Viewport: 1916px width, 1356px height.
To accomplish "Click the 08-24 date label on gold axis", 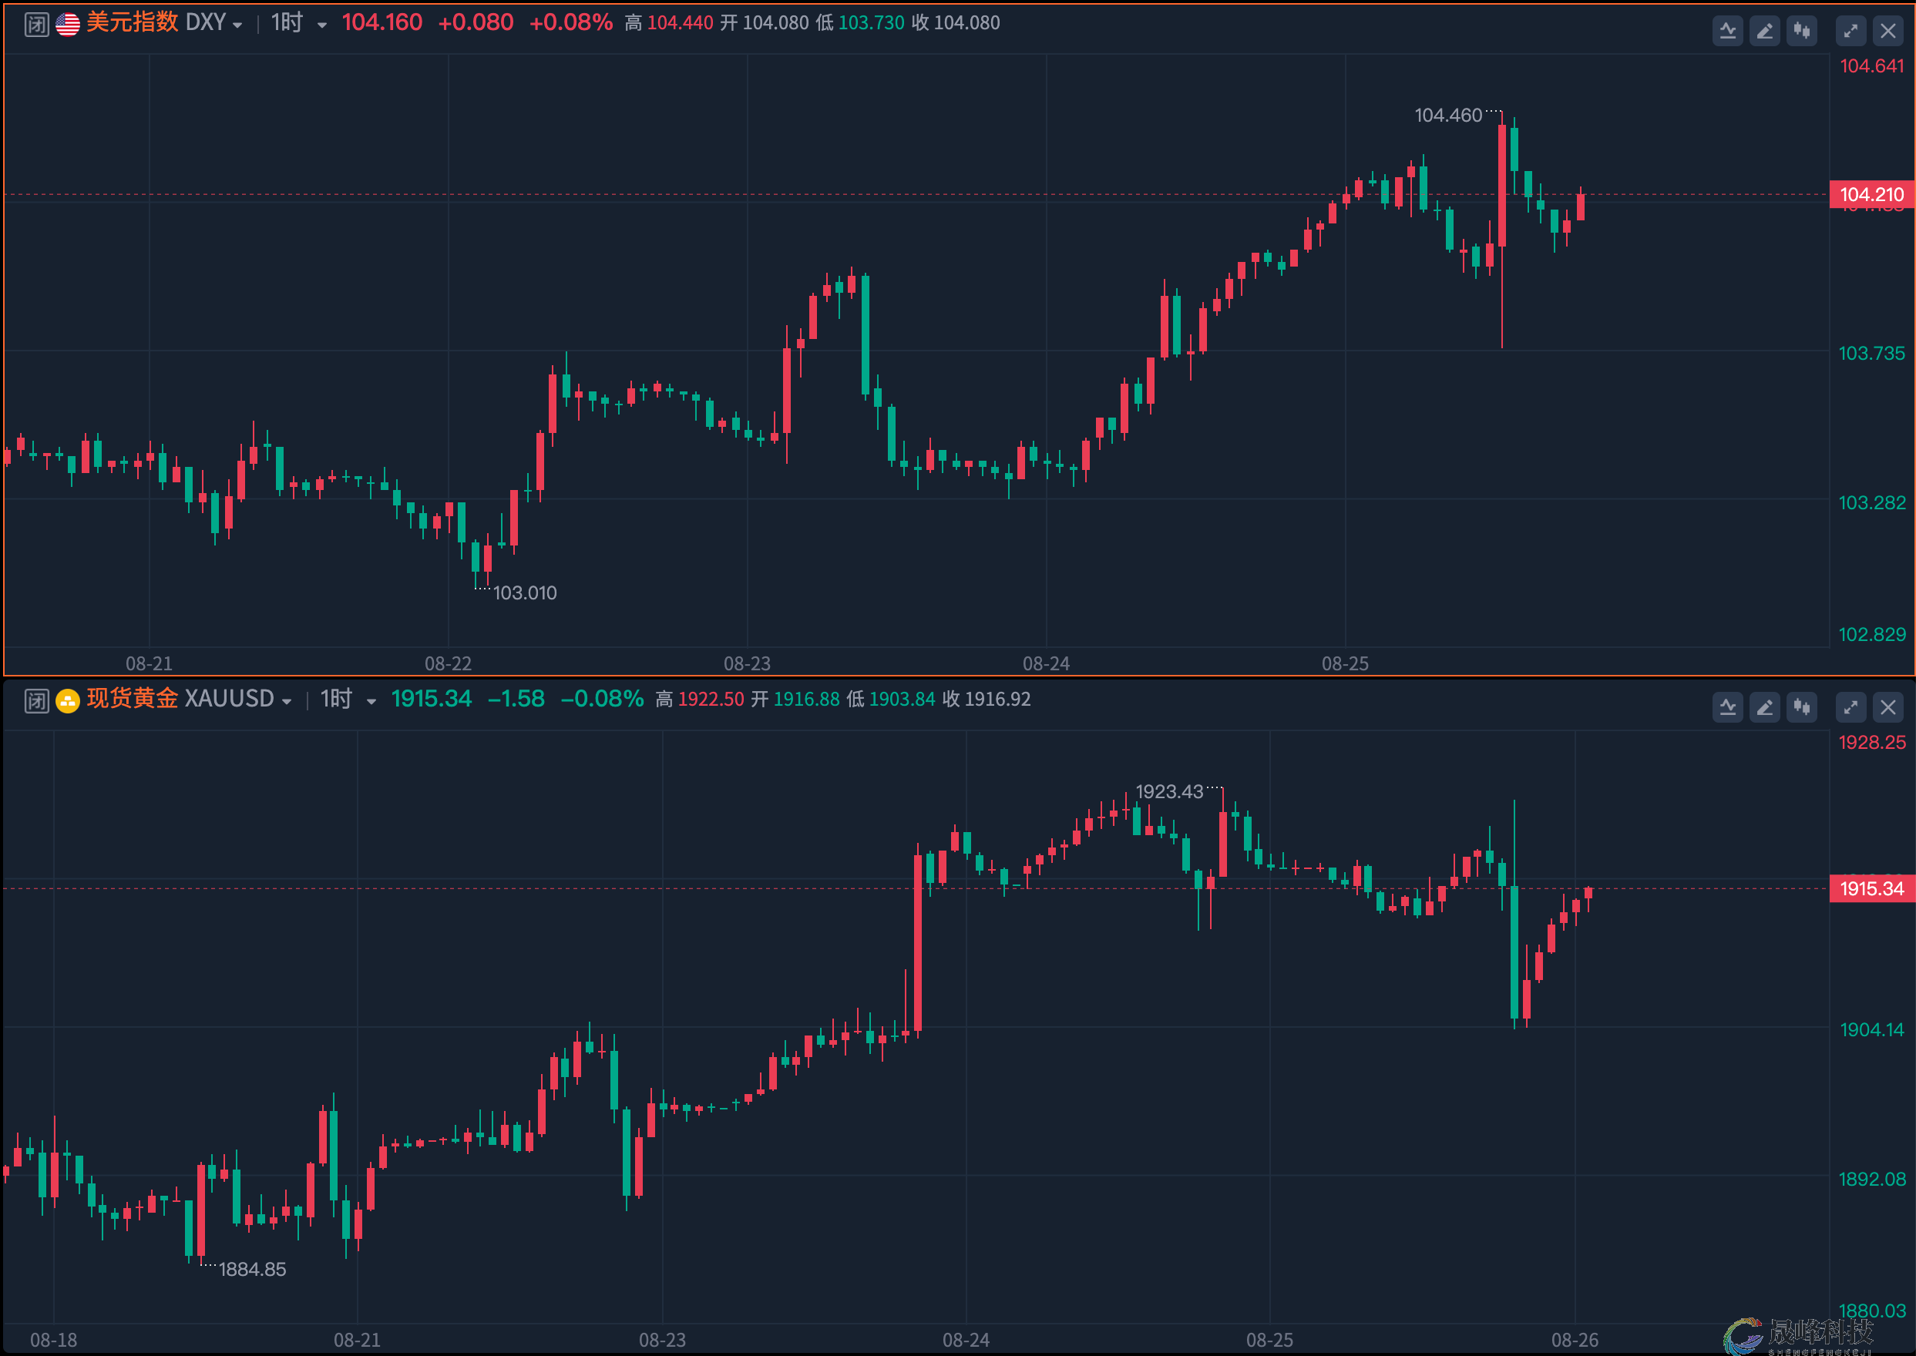I will [966, 1340].
